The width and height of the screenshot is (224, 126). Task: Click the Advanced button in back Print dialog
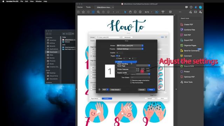tap(127, 37)
